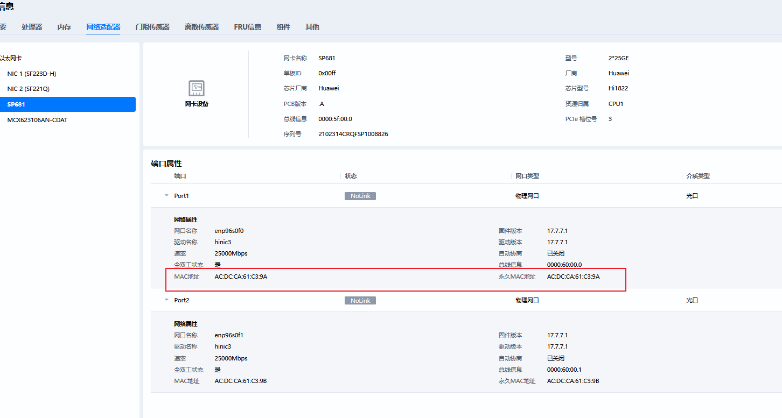Click the vendor value Huawei beside 厂商

click(619, 73)
